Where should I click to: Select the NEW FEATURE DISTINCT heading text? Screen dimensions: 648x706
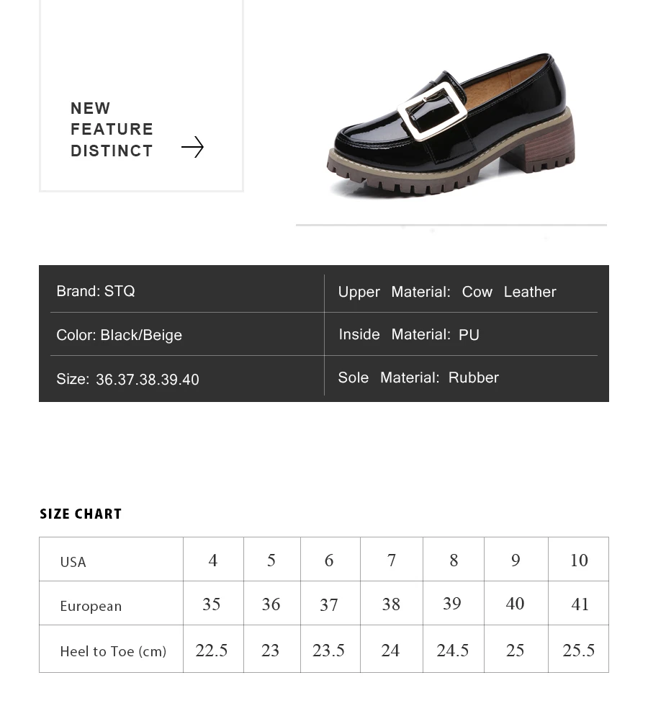112,129
